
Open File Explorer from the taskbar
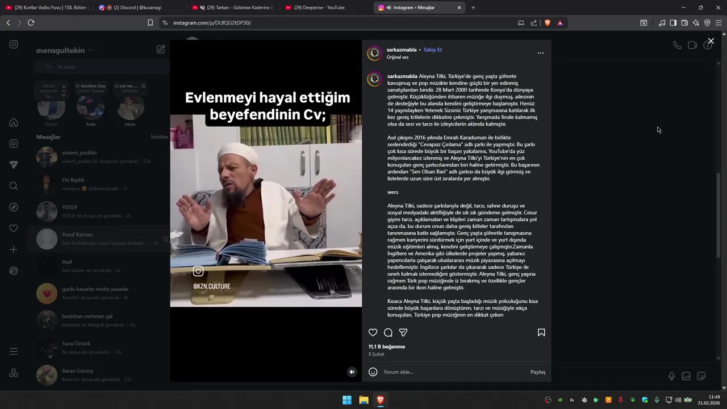(363, 400)
